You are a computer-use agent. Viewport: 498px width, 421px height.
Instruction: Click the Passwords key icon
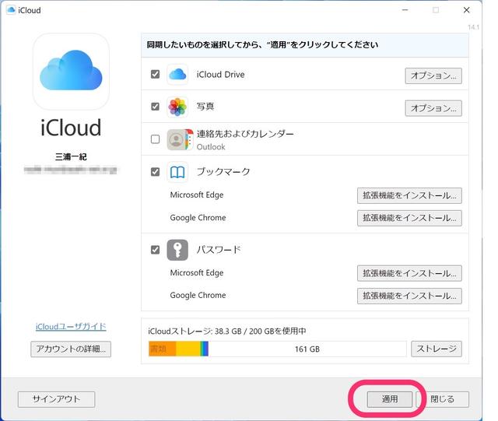177,250
